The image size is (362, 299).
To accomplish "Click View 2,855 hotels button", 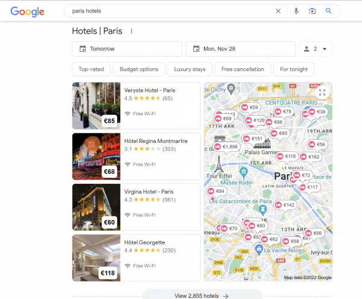I will [x=202, y=295].
